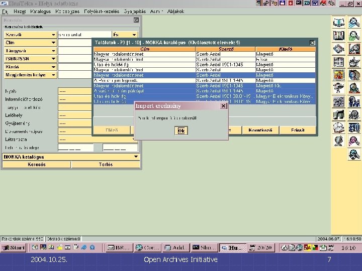Screen dimensions: 362x271
Task: Expand the Kiadó field type dropdown
Action: (x=53, y=67)
